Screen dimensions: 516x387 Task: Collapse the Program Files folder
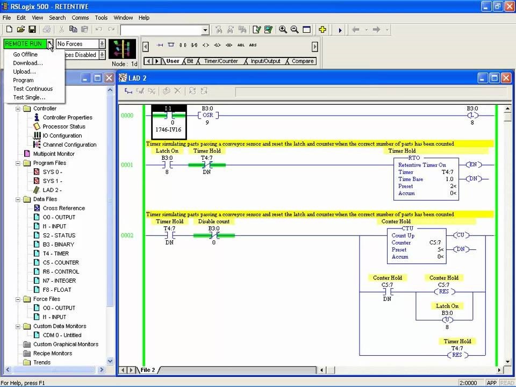18,163
